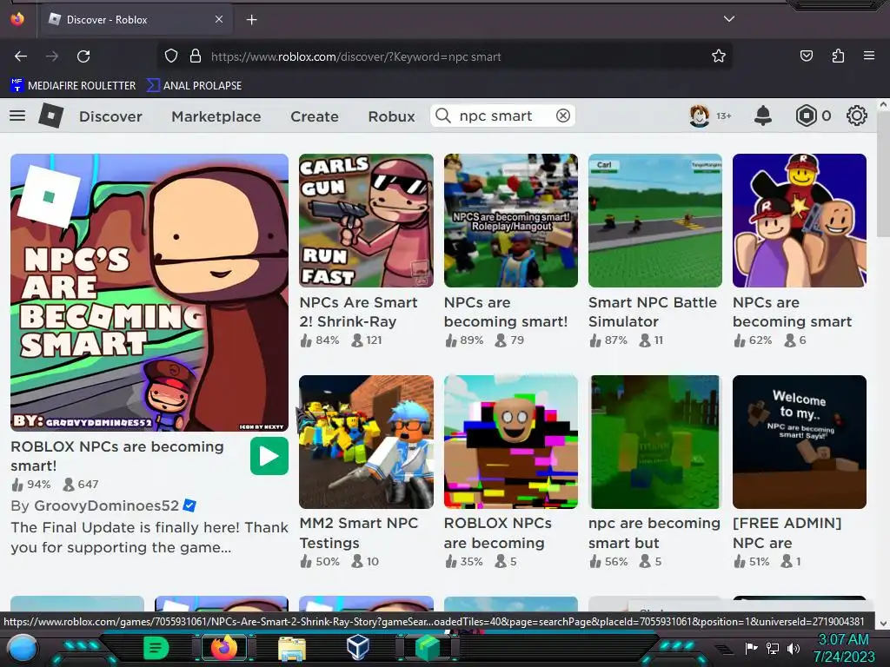Open the glitchy face NPC game thumbnail

click(511, 442)
